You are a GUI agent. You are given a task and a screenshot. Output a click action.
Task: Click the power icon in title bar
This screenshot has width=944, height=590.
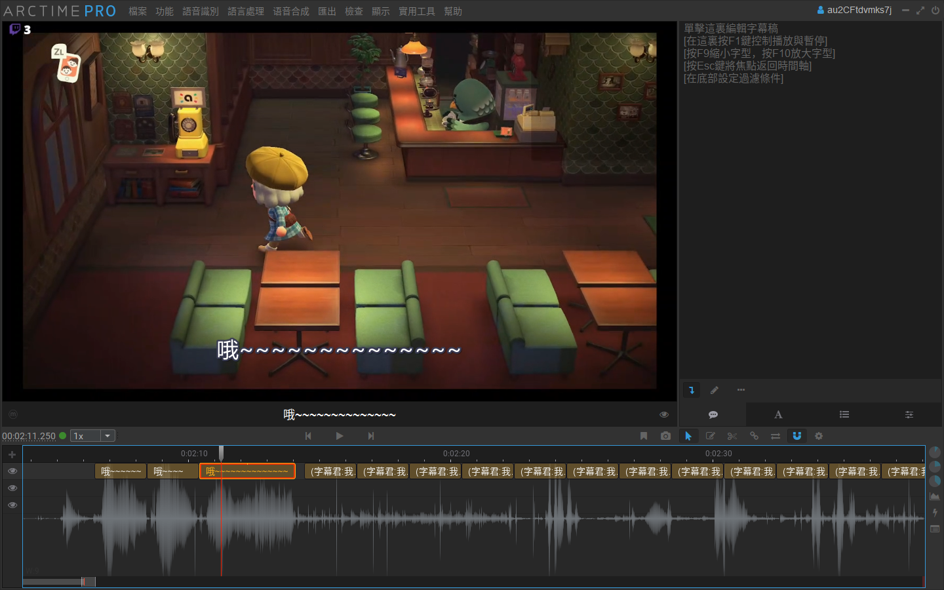pos(935,10)
